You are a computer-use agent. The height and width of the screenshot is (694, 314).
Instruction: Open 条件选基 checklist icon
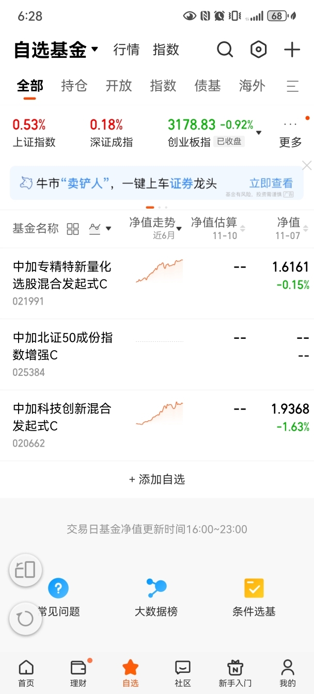(254, 588)
